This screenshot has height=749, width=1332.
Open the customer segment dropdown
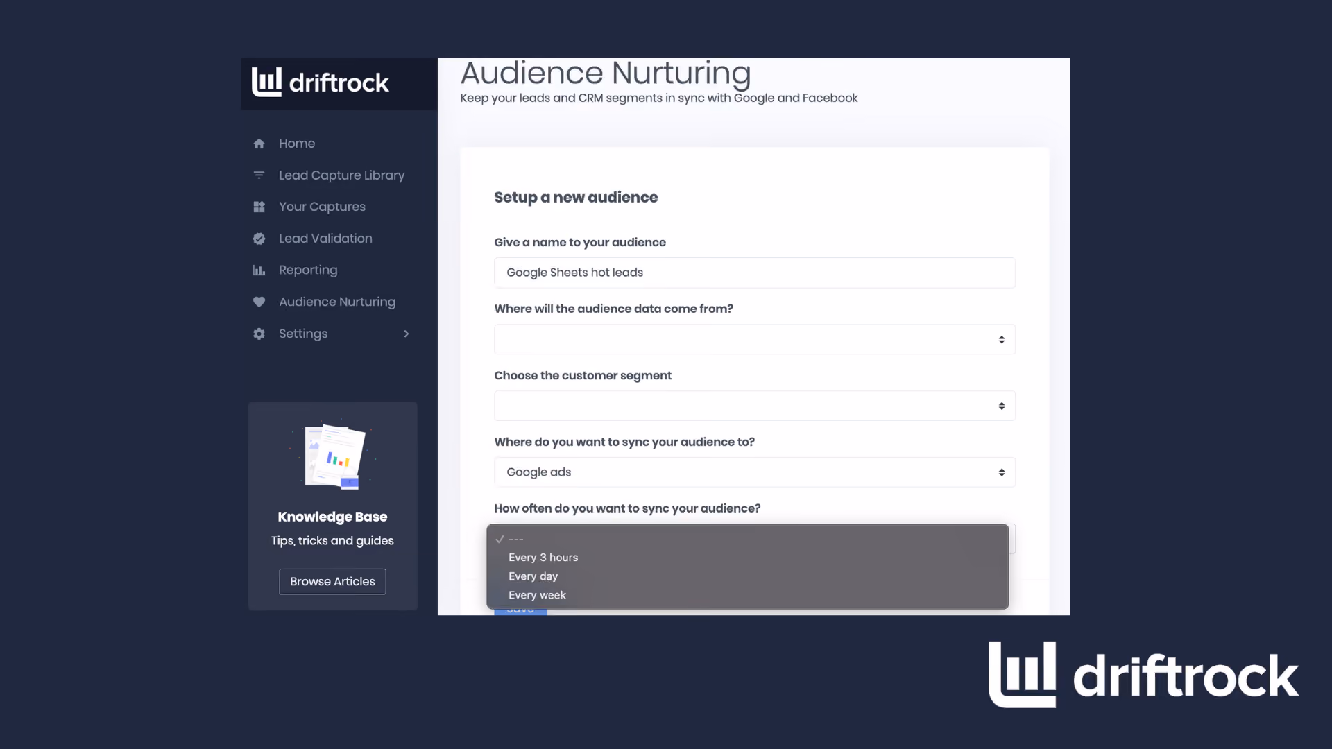click(755, 406)
